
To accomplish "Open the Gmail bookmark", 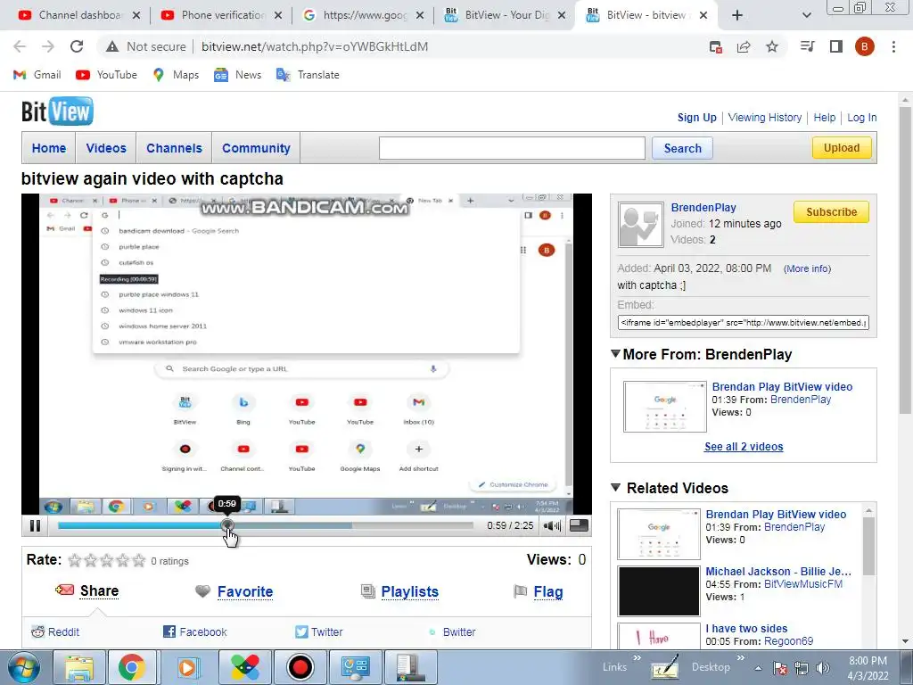I will (x=37, y=75).
